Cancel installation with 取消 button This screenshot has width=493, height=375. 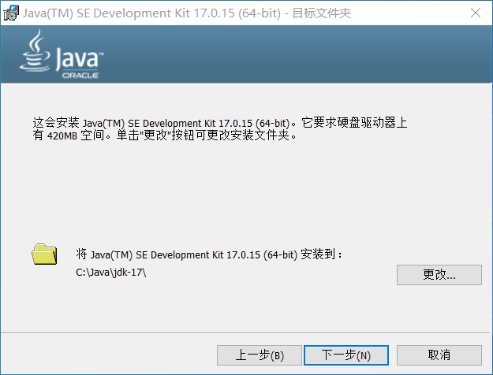(x=439, y=355)
